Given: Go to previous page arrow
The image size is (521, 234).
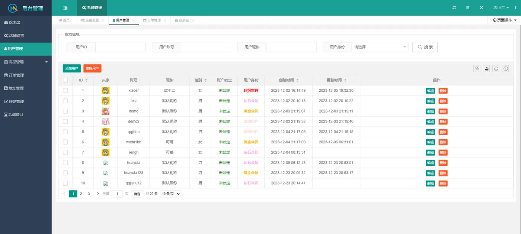Looking at the screenshot, I should (x=64, y=194).
